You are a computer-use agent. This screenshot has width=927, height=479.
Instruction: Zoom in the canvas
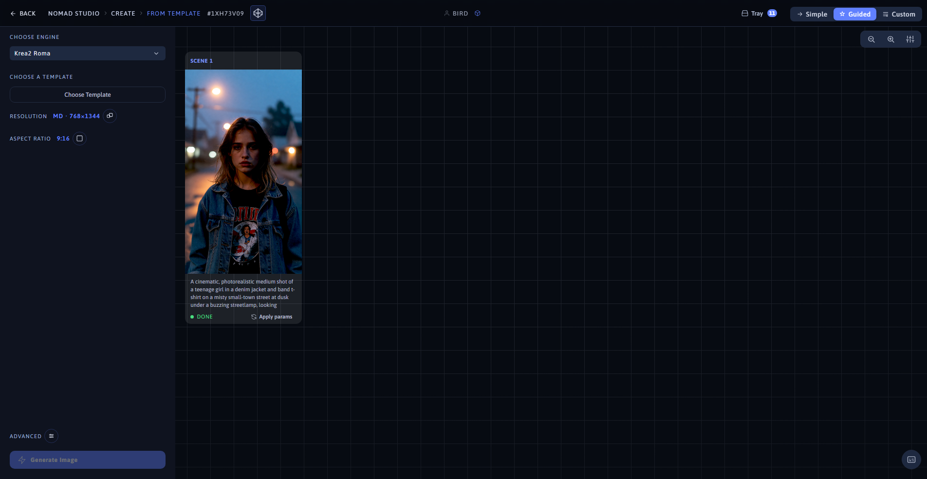[891, 39]
